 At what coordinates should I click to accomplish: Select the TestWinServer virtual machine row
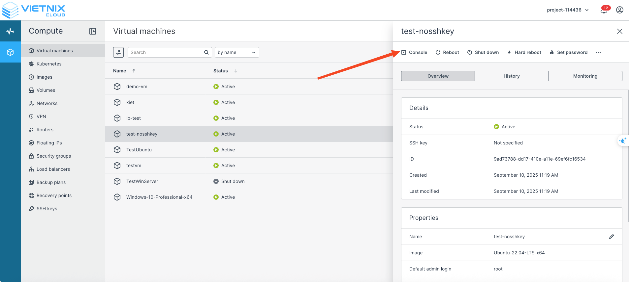click(142, 181)
